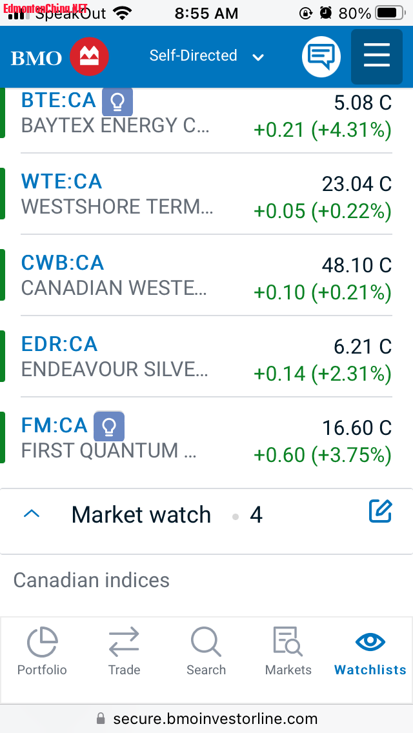Image resolution: width=413 pixels, height=733 pixels.
Task: Select the Canadian indices heading
Action: coord(91,580)
